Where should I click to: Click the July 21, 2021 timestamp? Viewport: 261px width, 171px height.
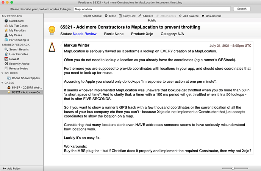click(230, 45)
